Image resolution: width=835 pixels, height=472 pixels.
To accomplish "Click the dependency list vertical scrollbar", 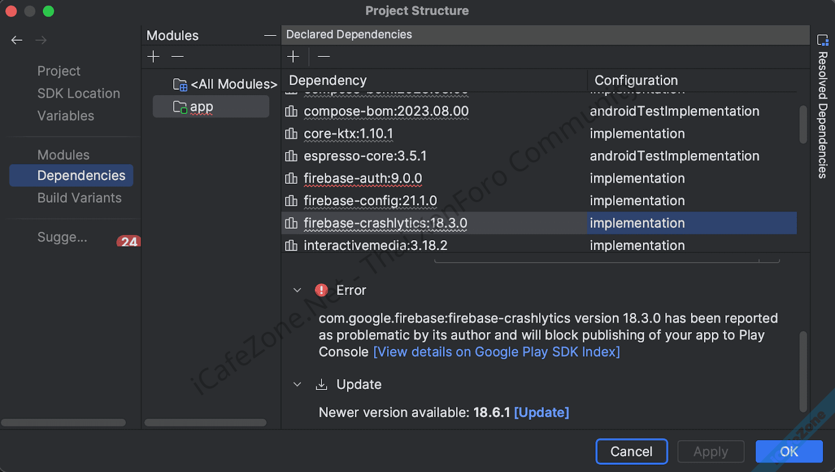I will (x=803, y=124).
